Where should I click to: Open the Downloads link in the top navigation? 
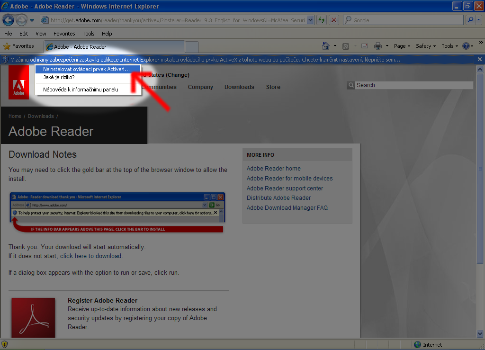pyautogui.click(x=239, y=87)
